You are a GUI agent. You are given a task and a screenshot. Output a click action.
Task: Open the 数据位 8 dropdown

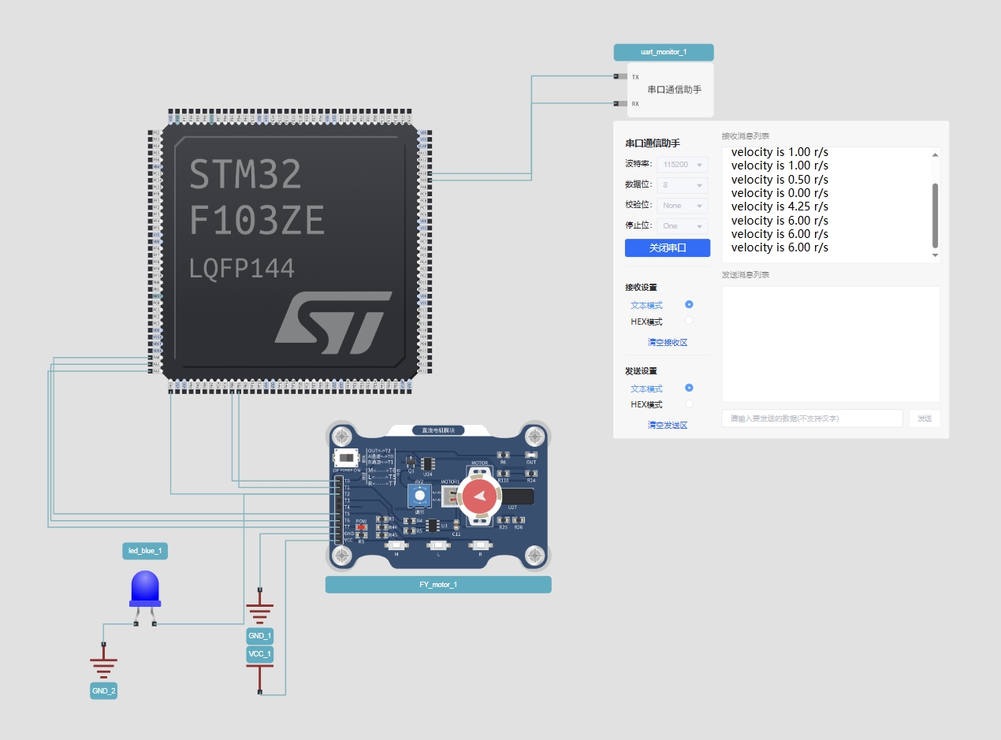683,185
